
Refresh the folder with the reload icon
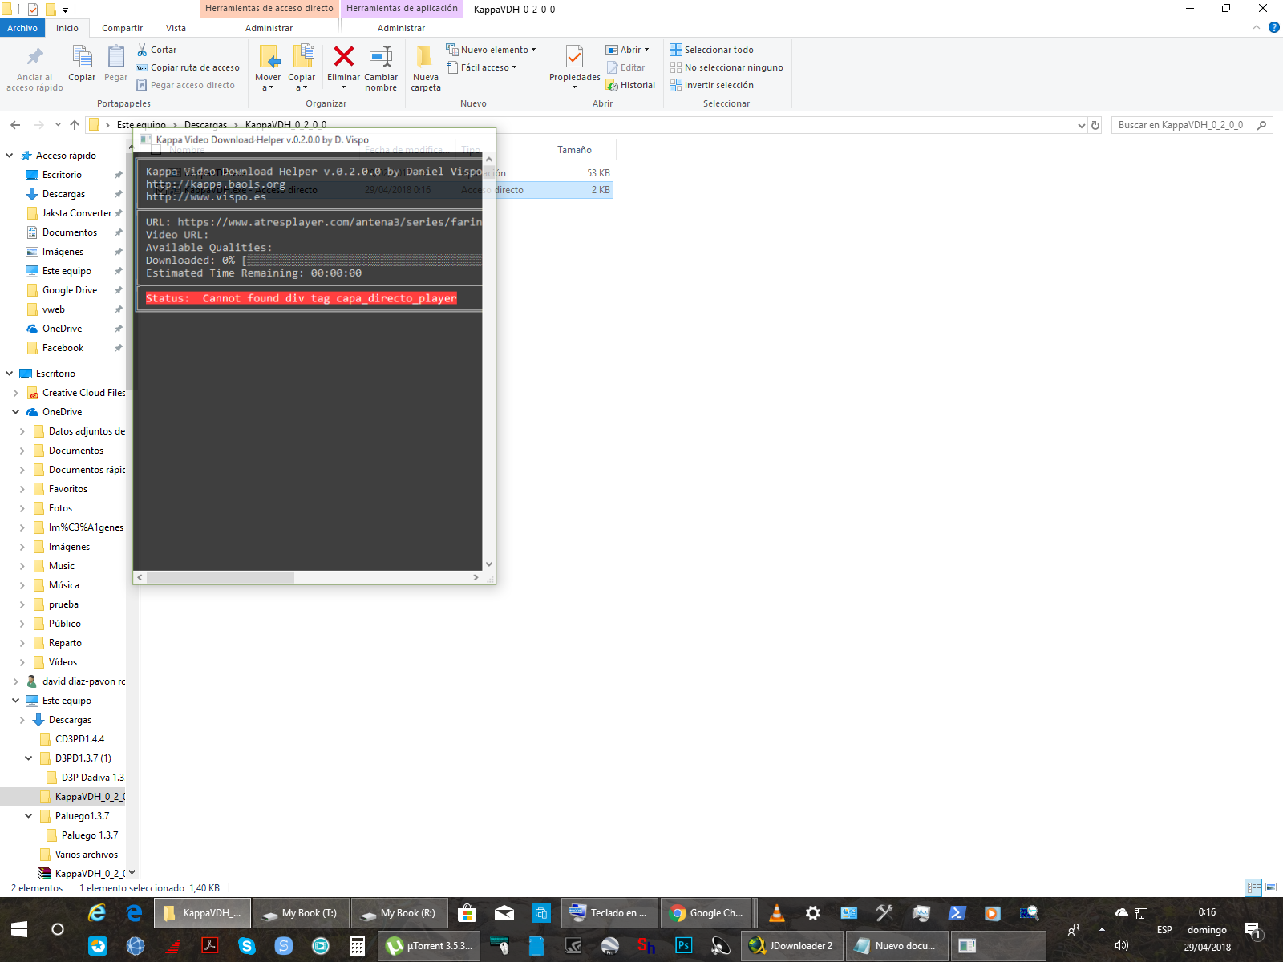(x=1095, y=125)
